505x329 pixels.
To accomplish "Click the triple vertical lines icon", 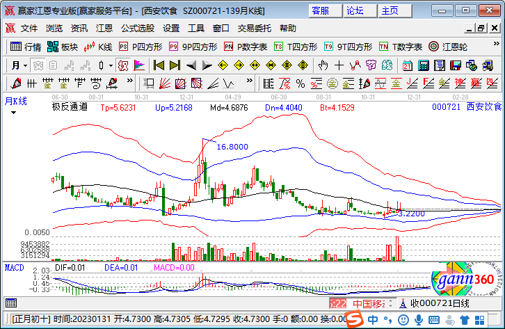I will click(31, 83).
